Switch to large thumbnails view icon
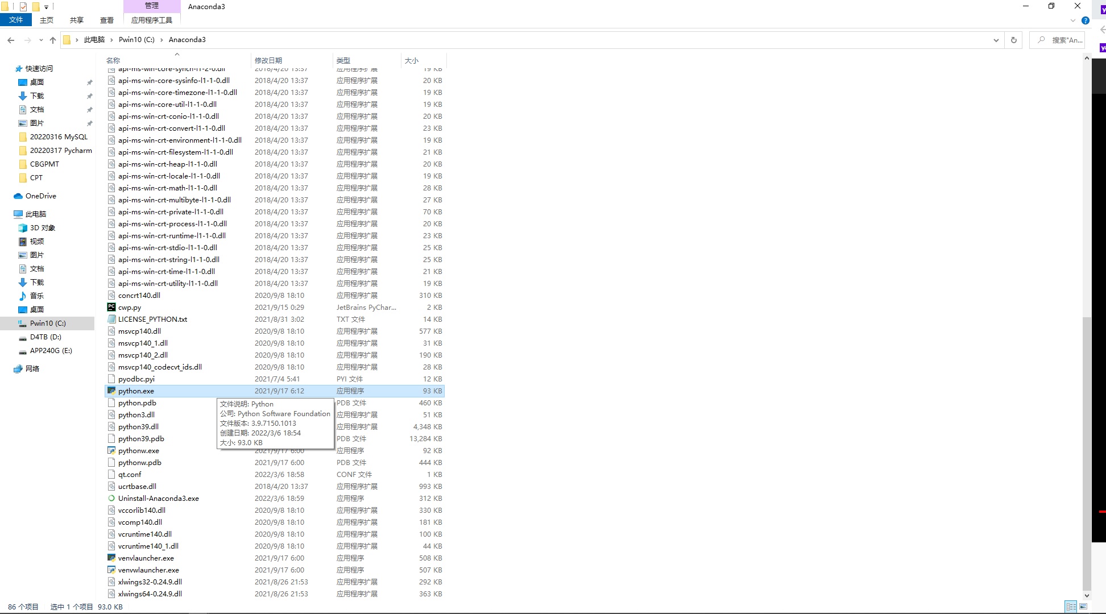Viewport: 1106px width, 614px height. tap(1083, 607)
